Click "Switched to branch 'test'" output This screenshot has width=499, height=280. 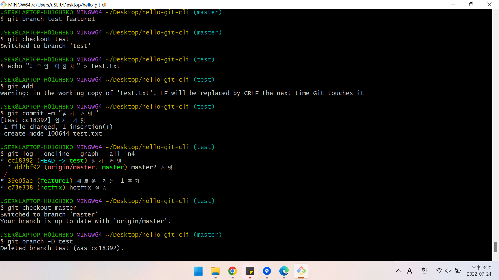(45, 46)
